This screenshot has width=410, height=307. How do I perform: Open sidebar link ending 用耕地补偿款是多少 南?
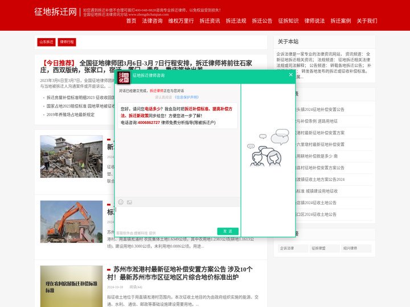coord(317,156)
